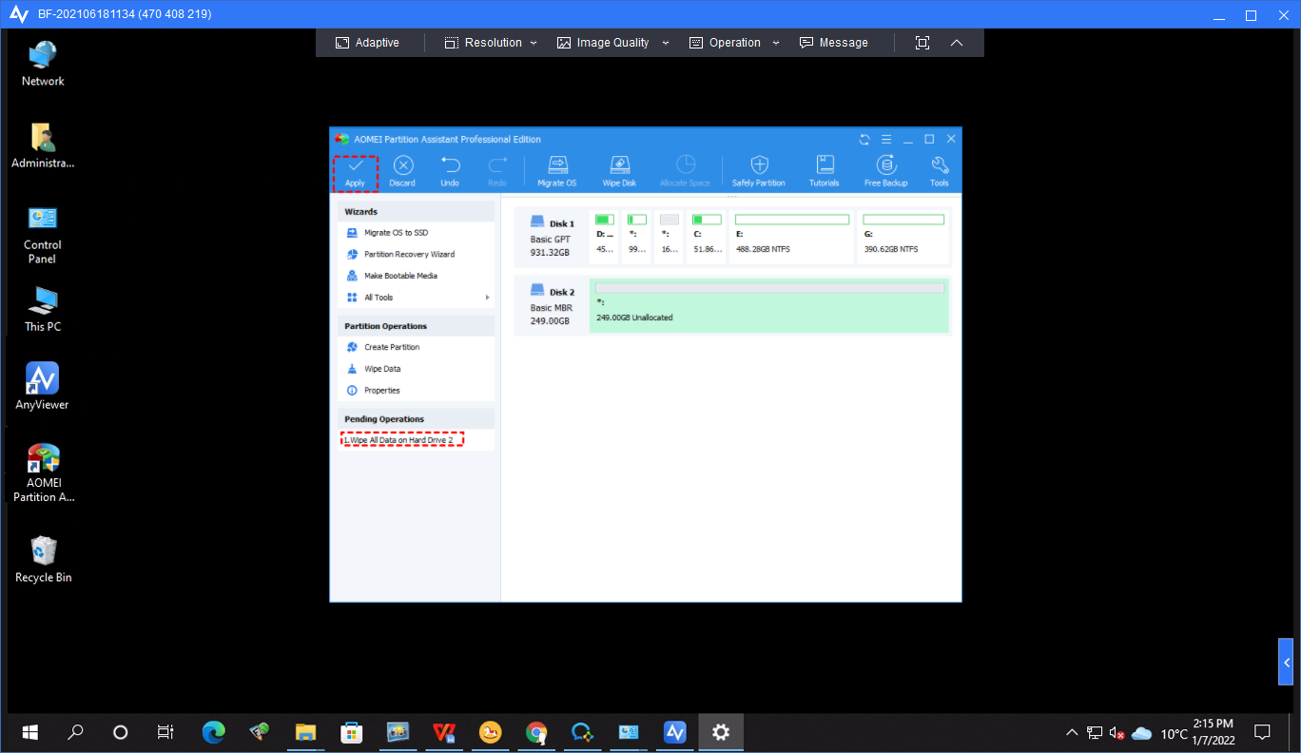
Task: Open File Explorer from taskbar
Action: point(305,733)
